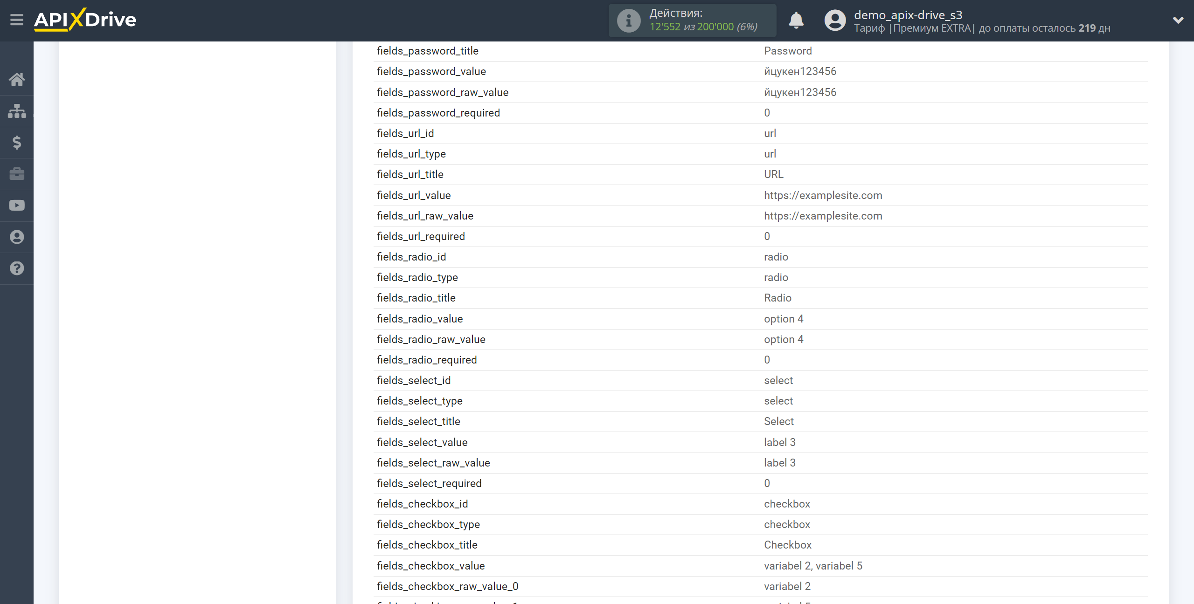Open the notifications bell
The width and height of the screenshot is (1194, 604).
click(x=796, y=21)
